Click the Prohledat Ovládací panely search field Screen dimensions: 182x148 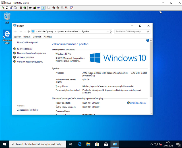[x=132, y=31]
